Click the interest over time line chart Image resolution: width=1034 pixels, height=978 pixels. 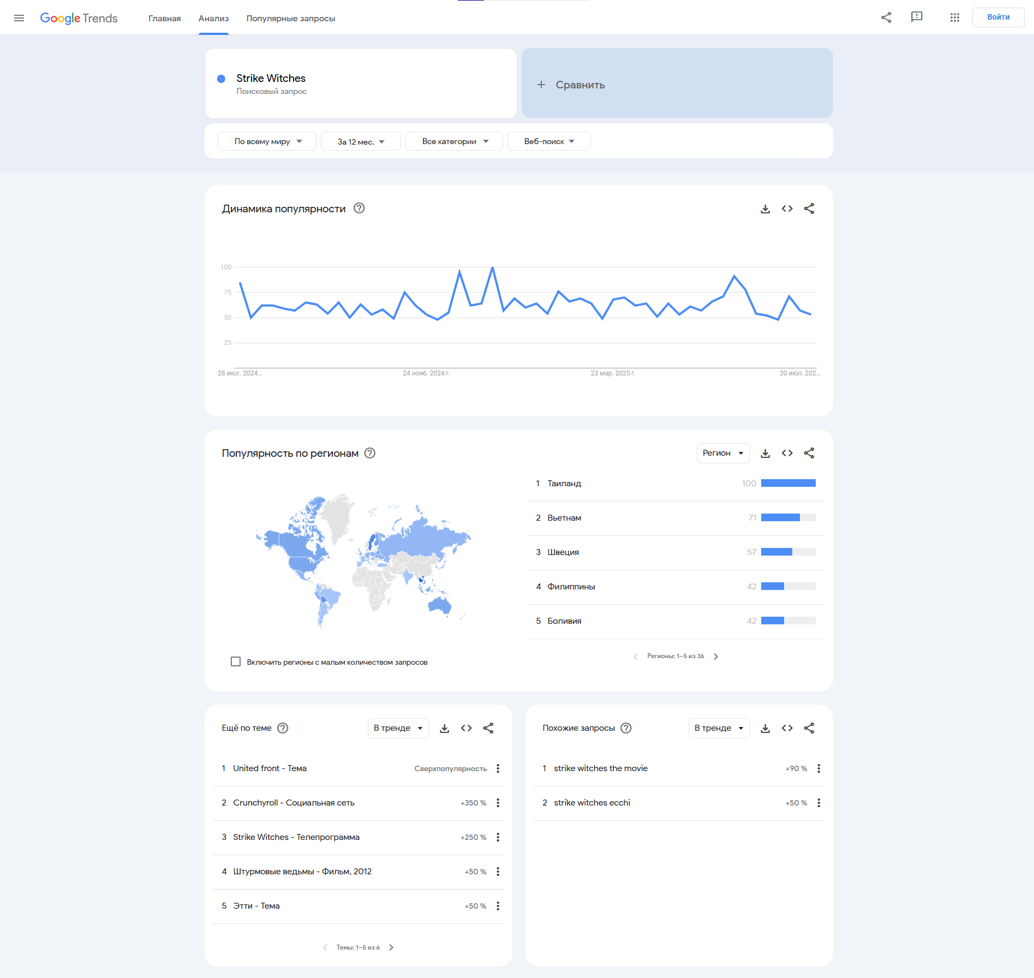click(x=525, y=317)
